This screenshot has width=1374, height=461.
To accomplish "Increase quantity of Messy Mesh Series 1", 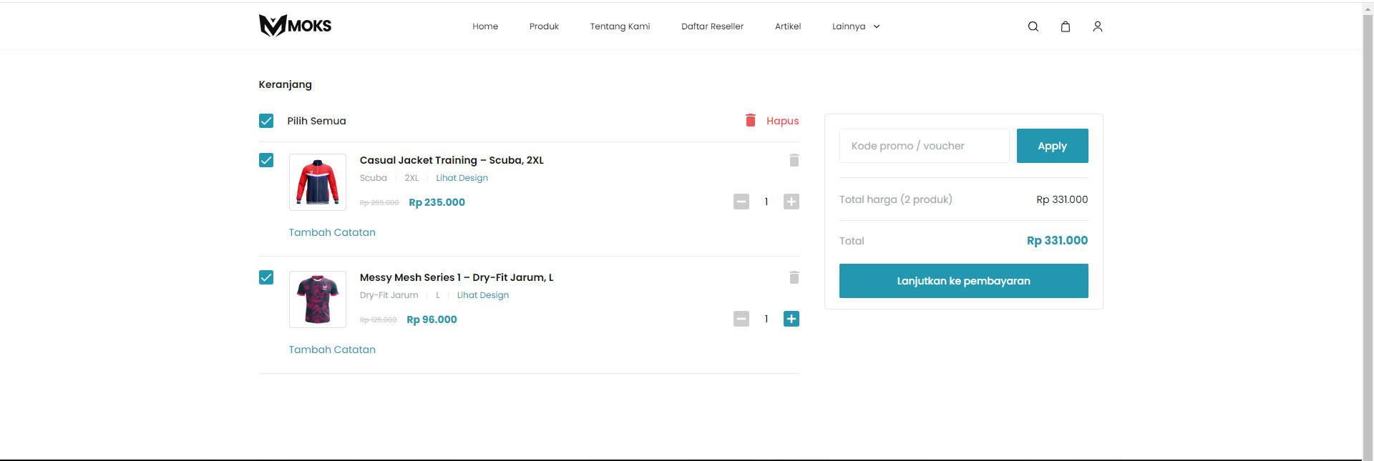I will pos(791,319).
